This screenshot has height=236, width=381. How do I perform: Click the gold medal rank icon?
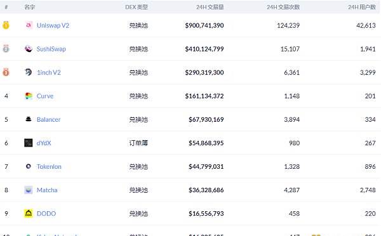click(6, 25)
